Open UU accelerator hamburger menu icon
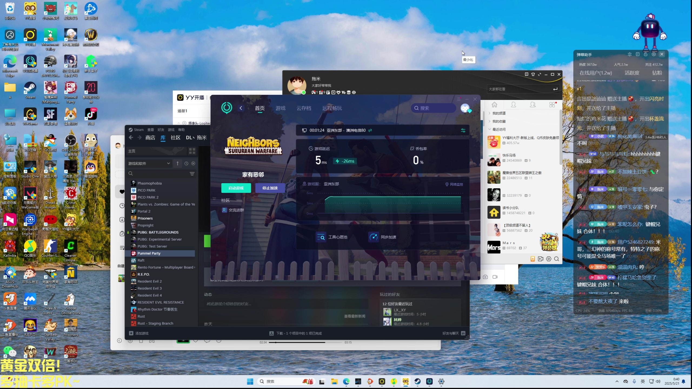The width and height of the screenshot is (692, 389). pyautogui.click(x=459, y=99)
